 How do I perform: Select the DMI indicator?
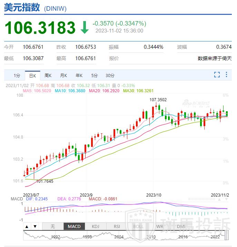coord(181,227)
